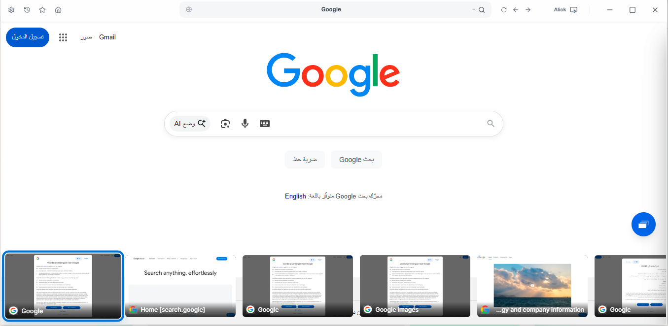Search by image with camera icon

click(x=225, y=124)
